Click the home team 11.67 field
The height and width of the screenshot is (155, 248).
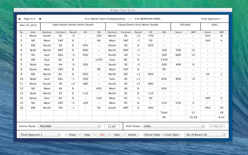pyautogui.click(x=112, y=126)
